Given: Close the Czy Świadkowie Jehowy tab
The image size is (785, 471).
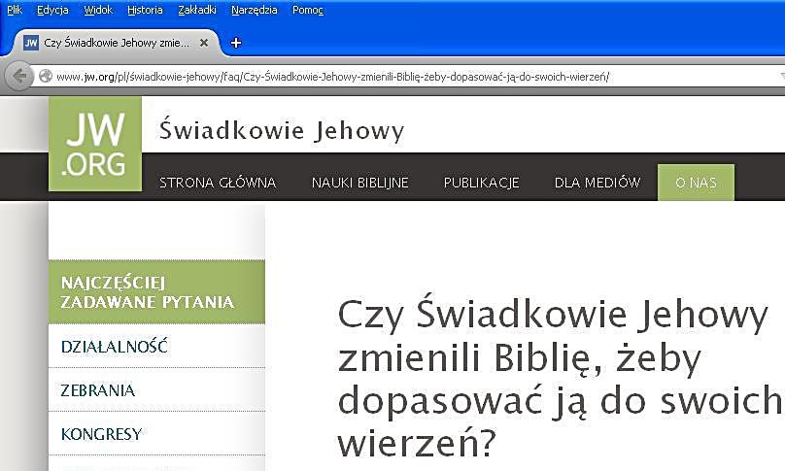Looking at the screenshot, I should click(204, 43).
